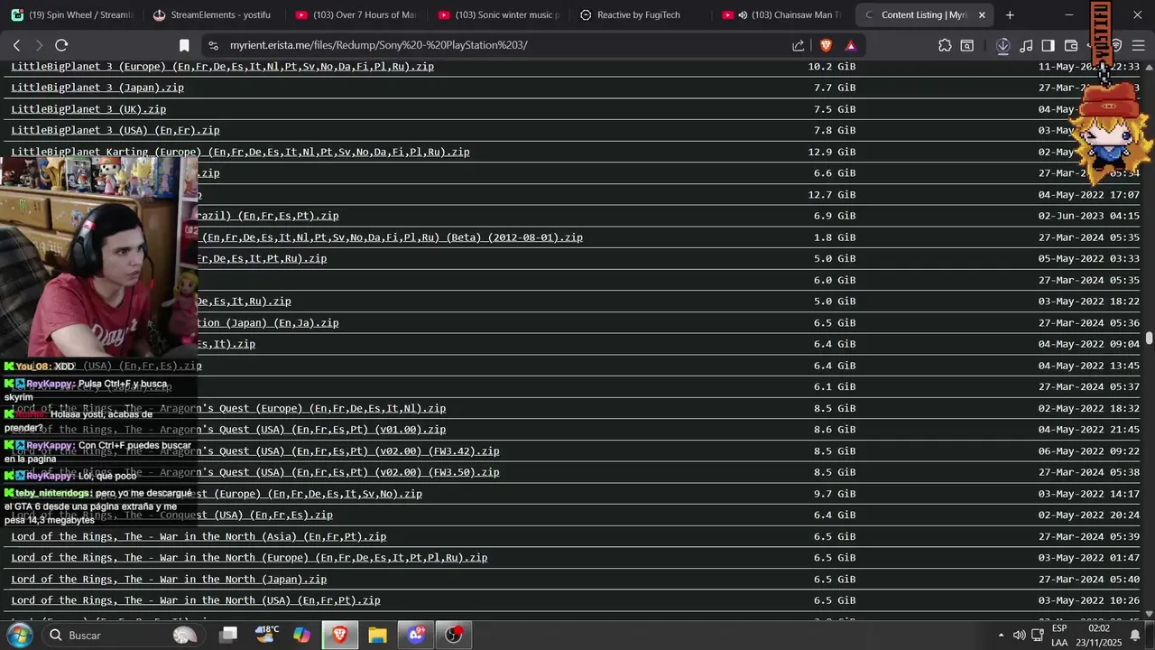1155x650 pixels.
Task: Open the Windows Start button
Action: click(19, 635)
